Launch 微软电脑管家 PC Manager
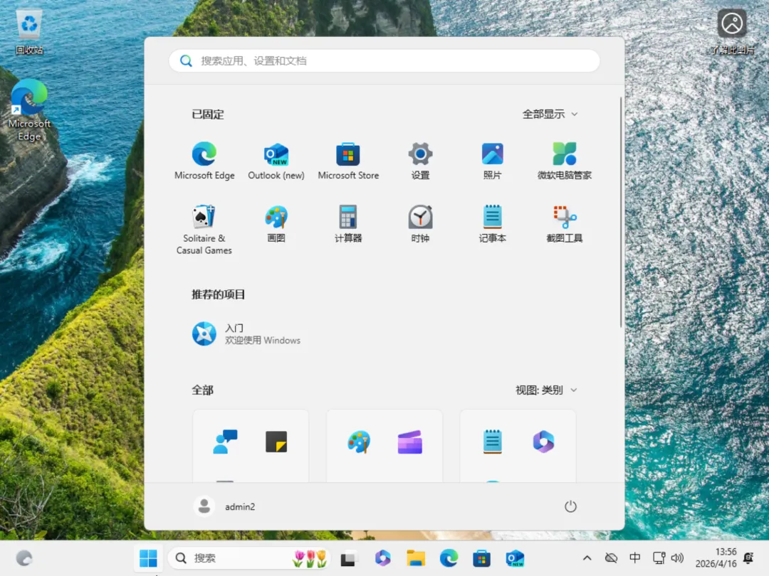 (565, 161)
